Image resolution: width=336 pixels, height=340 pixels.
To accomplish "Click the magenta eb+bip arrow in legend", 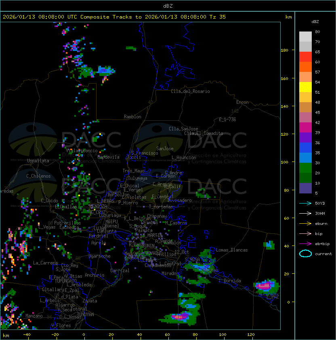I will click(x=305, y=244).
